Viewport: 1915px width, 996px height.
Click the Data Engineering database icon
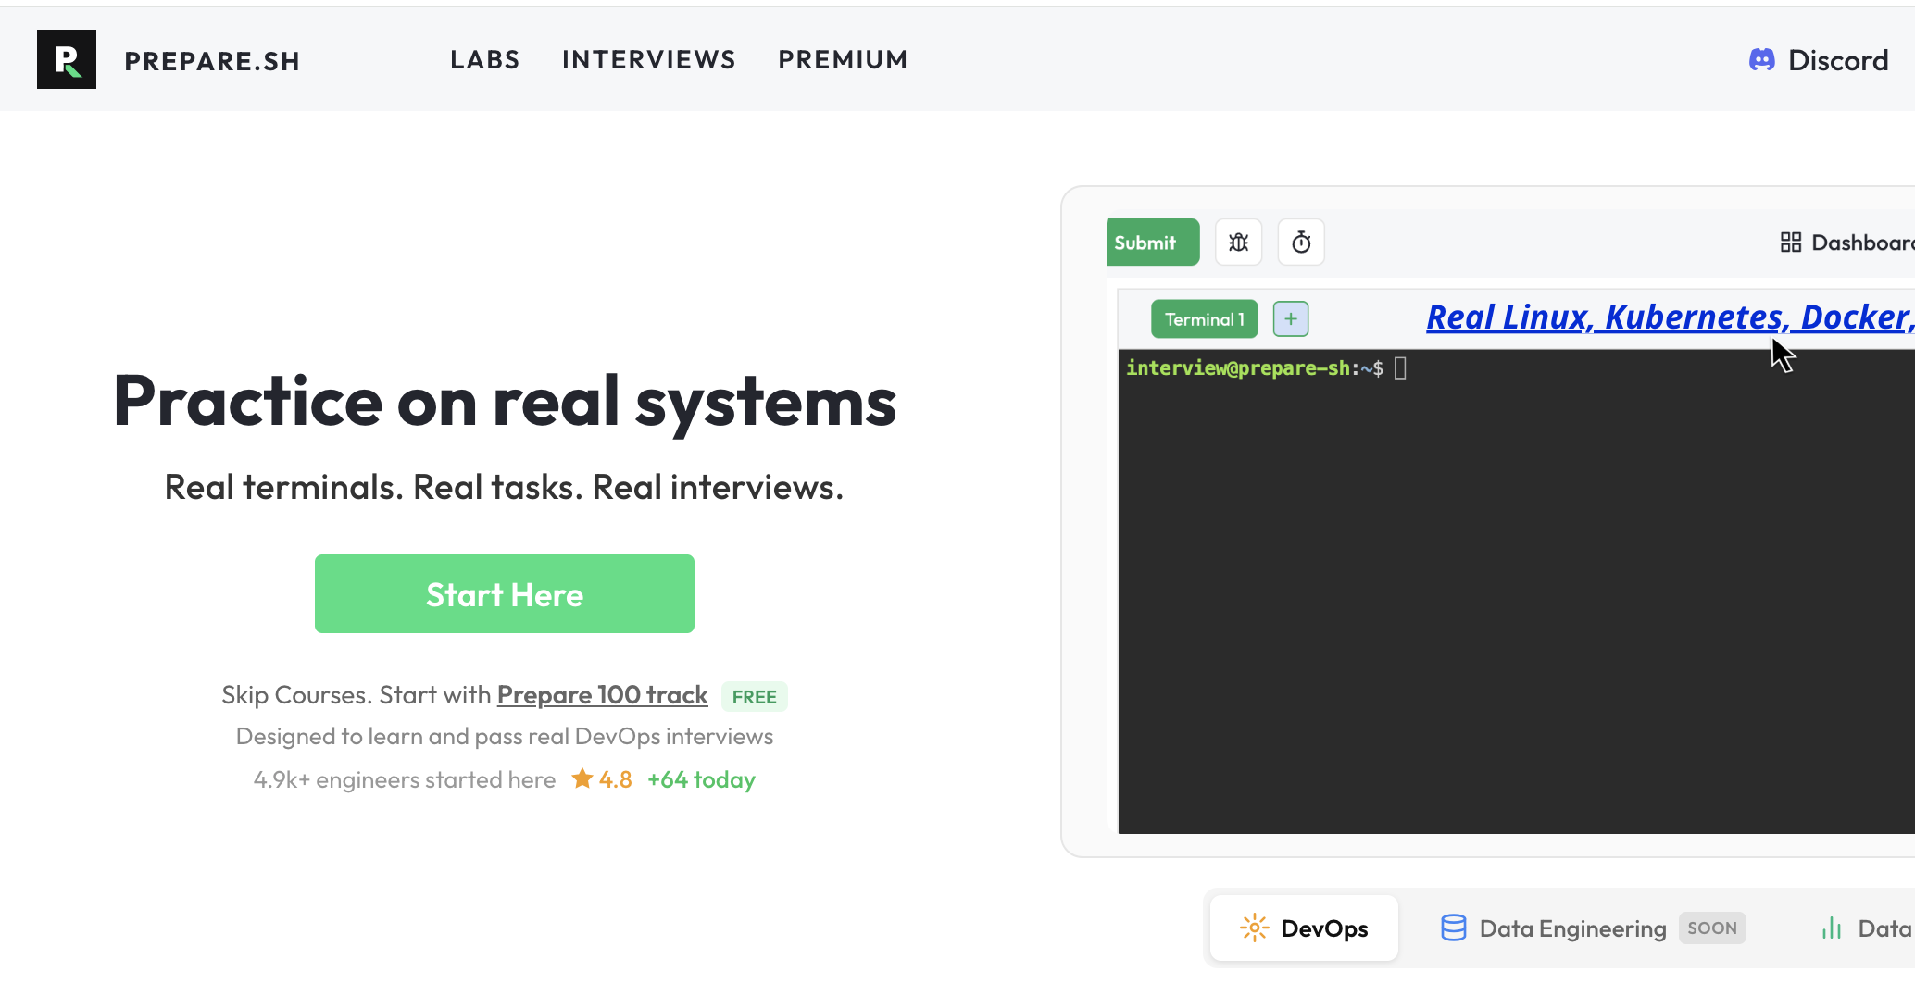click(x=1453, y=928)
